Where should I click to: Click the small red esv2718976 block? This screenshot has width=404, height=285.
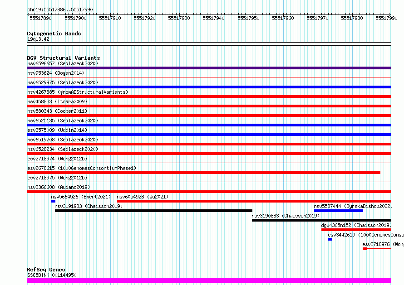tap(365, 249)
